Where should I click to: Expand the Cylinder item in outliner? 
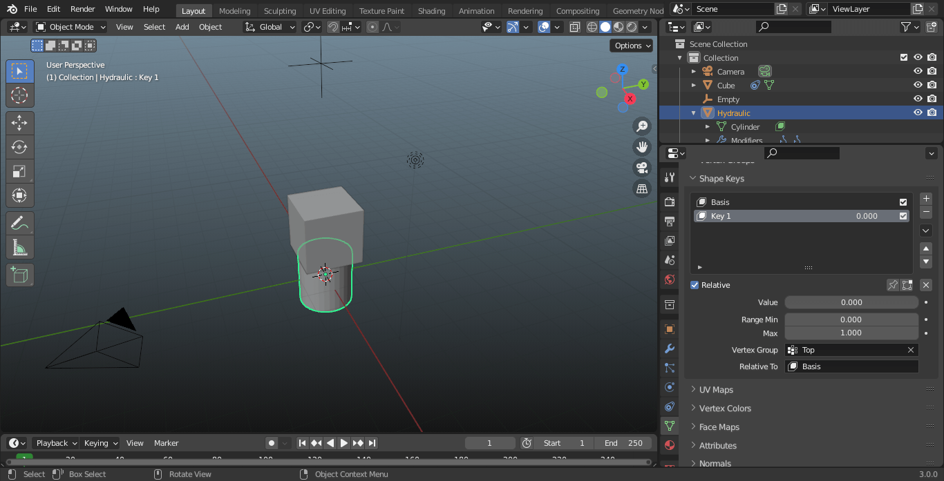click(708, 126)
